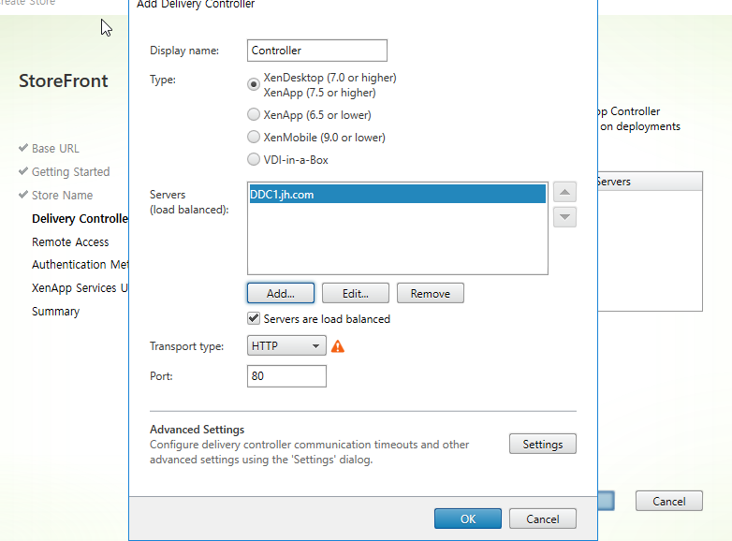Image resolution: width=732 pixels, height=541 pixels.
Task: Select the Delivery Controllers wizard step
Action: (80, 218)
